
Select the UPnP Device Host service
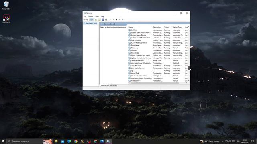pos(158,60)
